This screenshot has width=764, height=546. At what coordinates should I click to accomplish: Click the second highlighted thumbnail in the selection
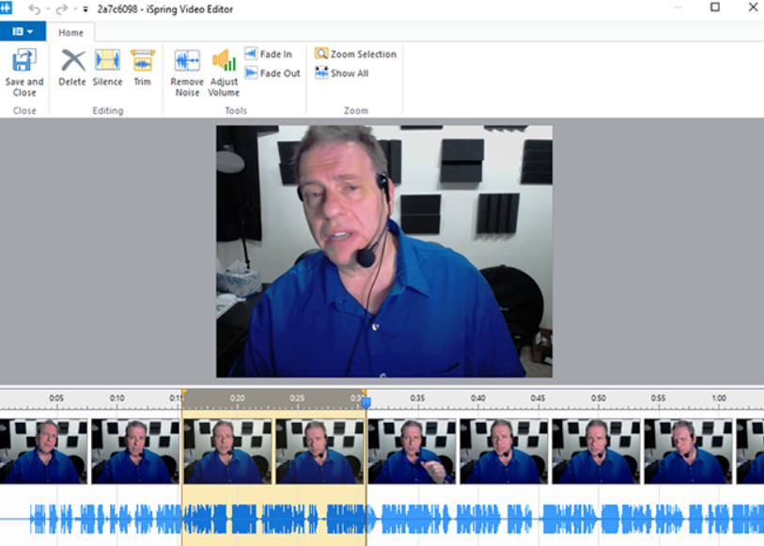[x=320, y=451]
